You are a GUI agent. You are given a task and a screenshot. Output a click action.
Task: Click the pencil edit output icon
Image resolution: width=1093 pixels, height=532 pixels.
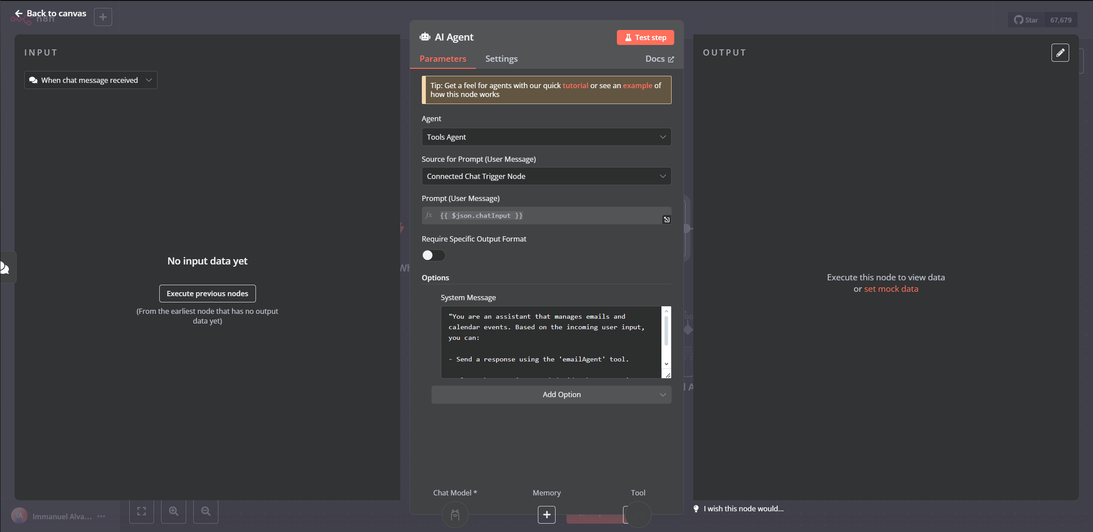click(1060, 53)
